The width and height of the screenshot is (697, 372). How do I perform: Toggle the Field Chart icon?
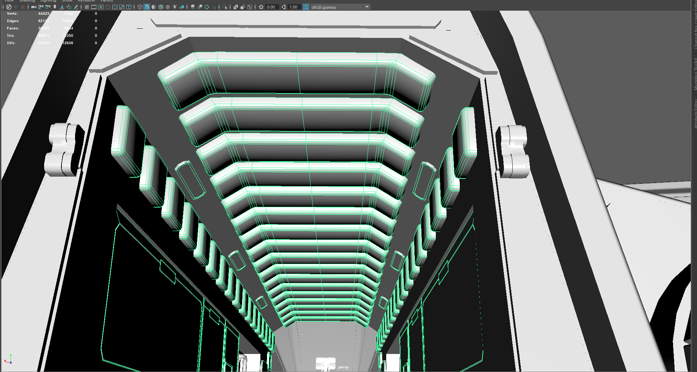(x=115, y=7)
